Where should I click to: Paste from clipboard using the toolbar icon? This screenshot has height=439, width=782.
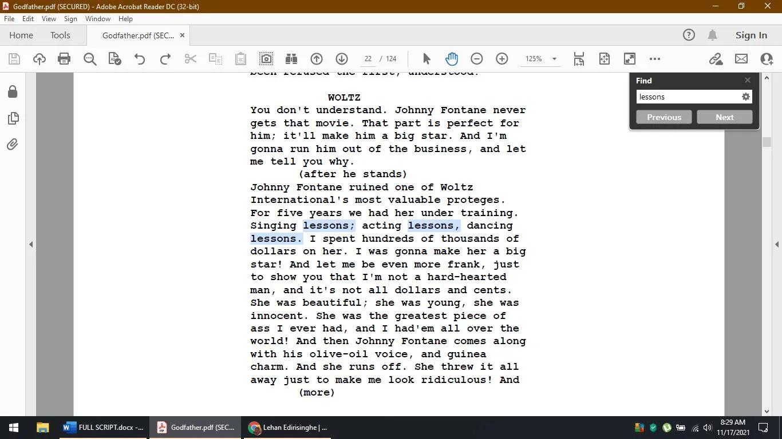point(241,59)
